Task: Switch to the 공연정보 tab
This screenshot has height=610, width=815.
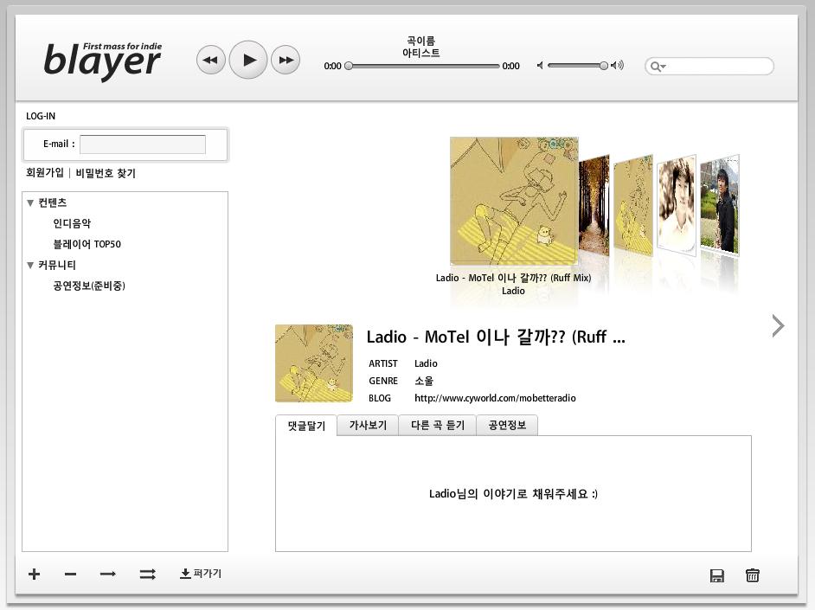Action: click(507, 426)
